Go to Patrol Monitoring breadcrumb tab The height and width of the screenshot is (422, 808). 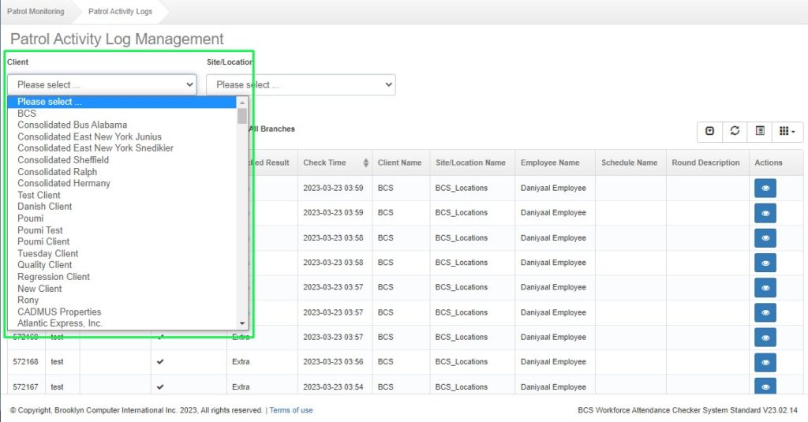click(36, 12)
